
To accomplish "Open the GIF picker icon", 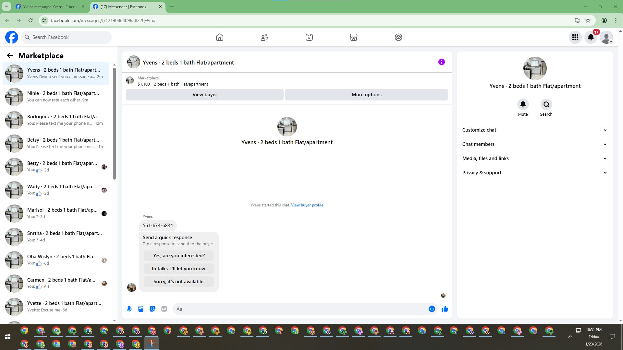I will coord(164,309).
